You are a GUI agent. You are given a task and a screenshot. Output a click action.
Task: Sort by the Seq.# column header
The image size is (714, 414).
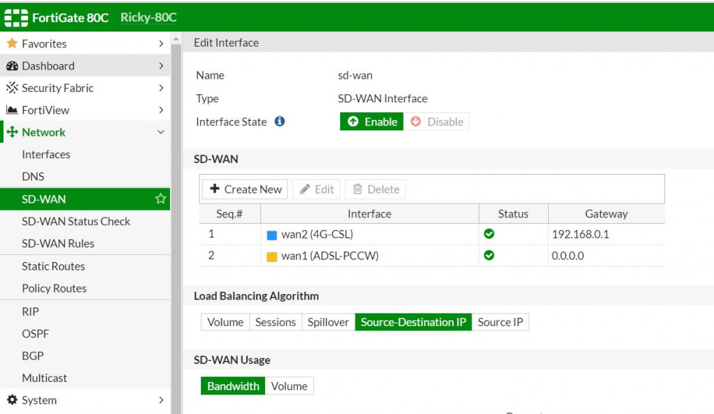[x=229, y=214]
